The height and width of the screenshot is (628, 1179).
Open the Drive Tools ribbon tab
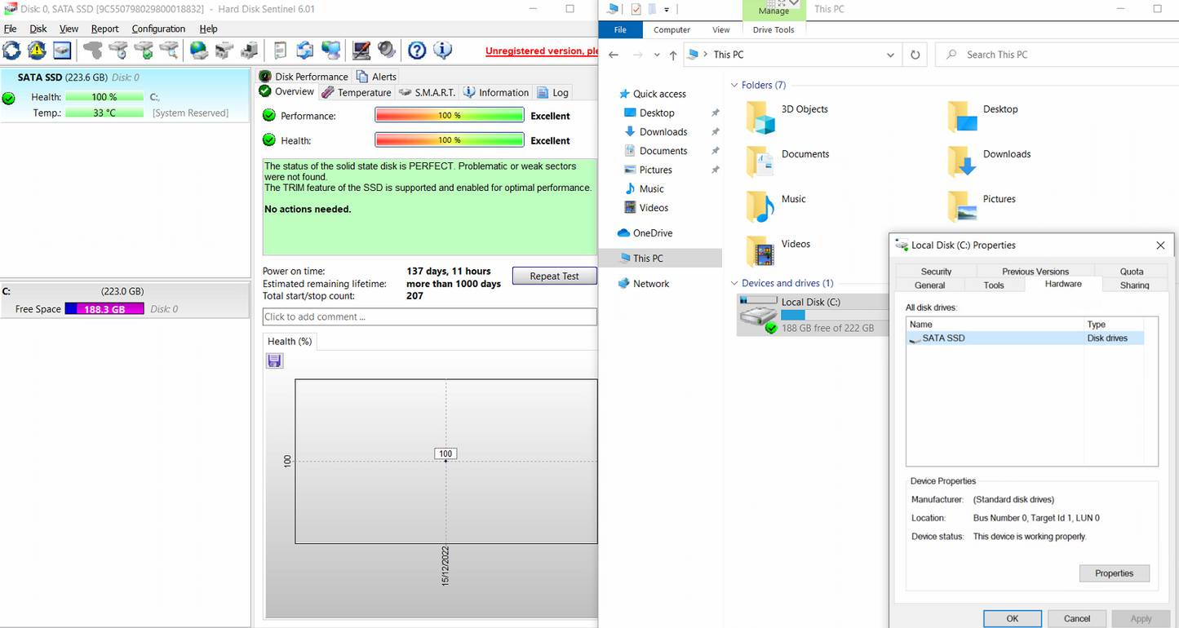pyautogui.click(x=773, y=30)
